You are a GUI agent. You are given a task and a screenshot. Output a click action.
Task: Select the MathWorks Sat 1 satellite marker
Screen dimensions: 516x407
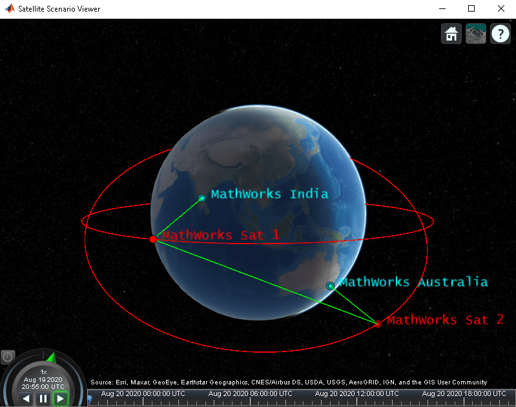click(x=153, y=239)
